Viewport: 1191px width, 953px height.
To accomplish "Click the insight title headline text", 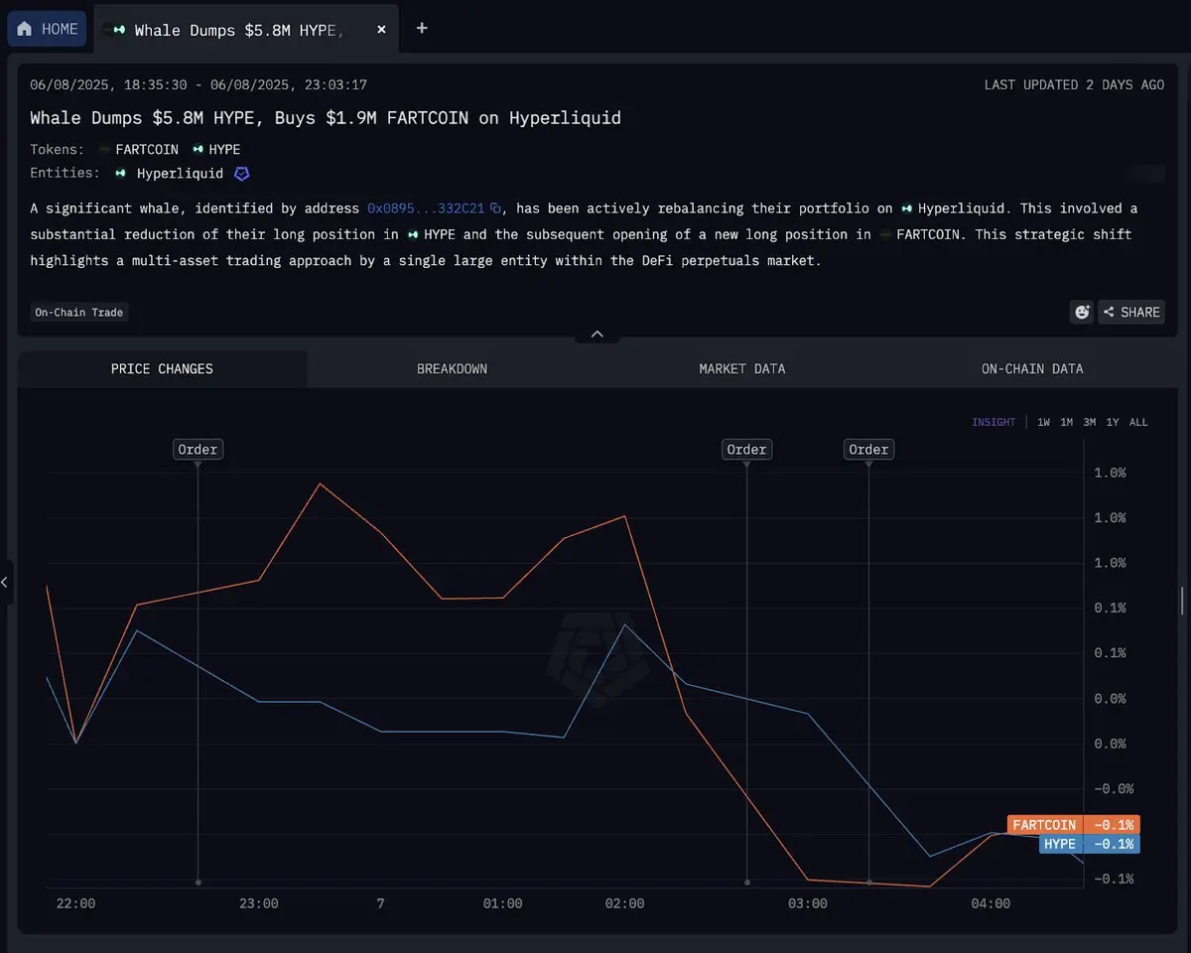I will pos(326,118).
